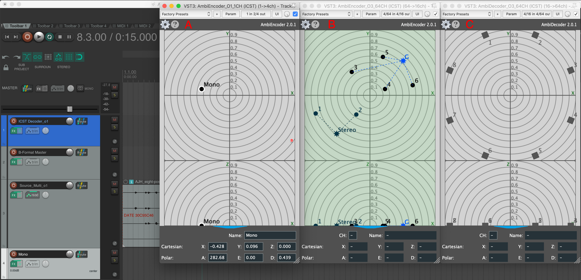Screen dimensions: 581x280
Task: Click the SUB PROJECT toolbar button
Action: (x=21, y=67)
